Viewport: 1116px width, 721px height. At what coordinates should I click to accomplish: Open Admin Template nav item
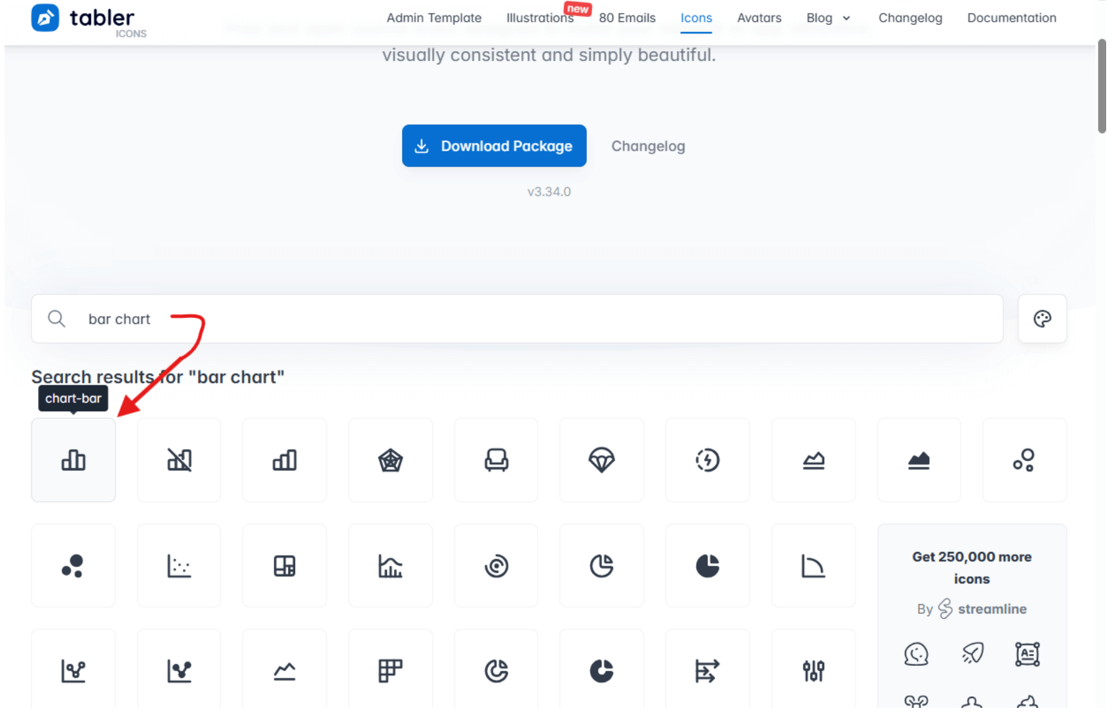tap(434, 18)
